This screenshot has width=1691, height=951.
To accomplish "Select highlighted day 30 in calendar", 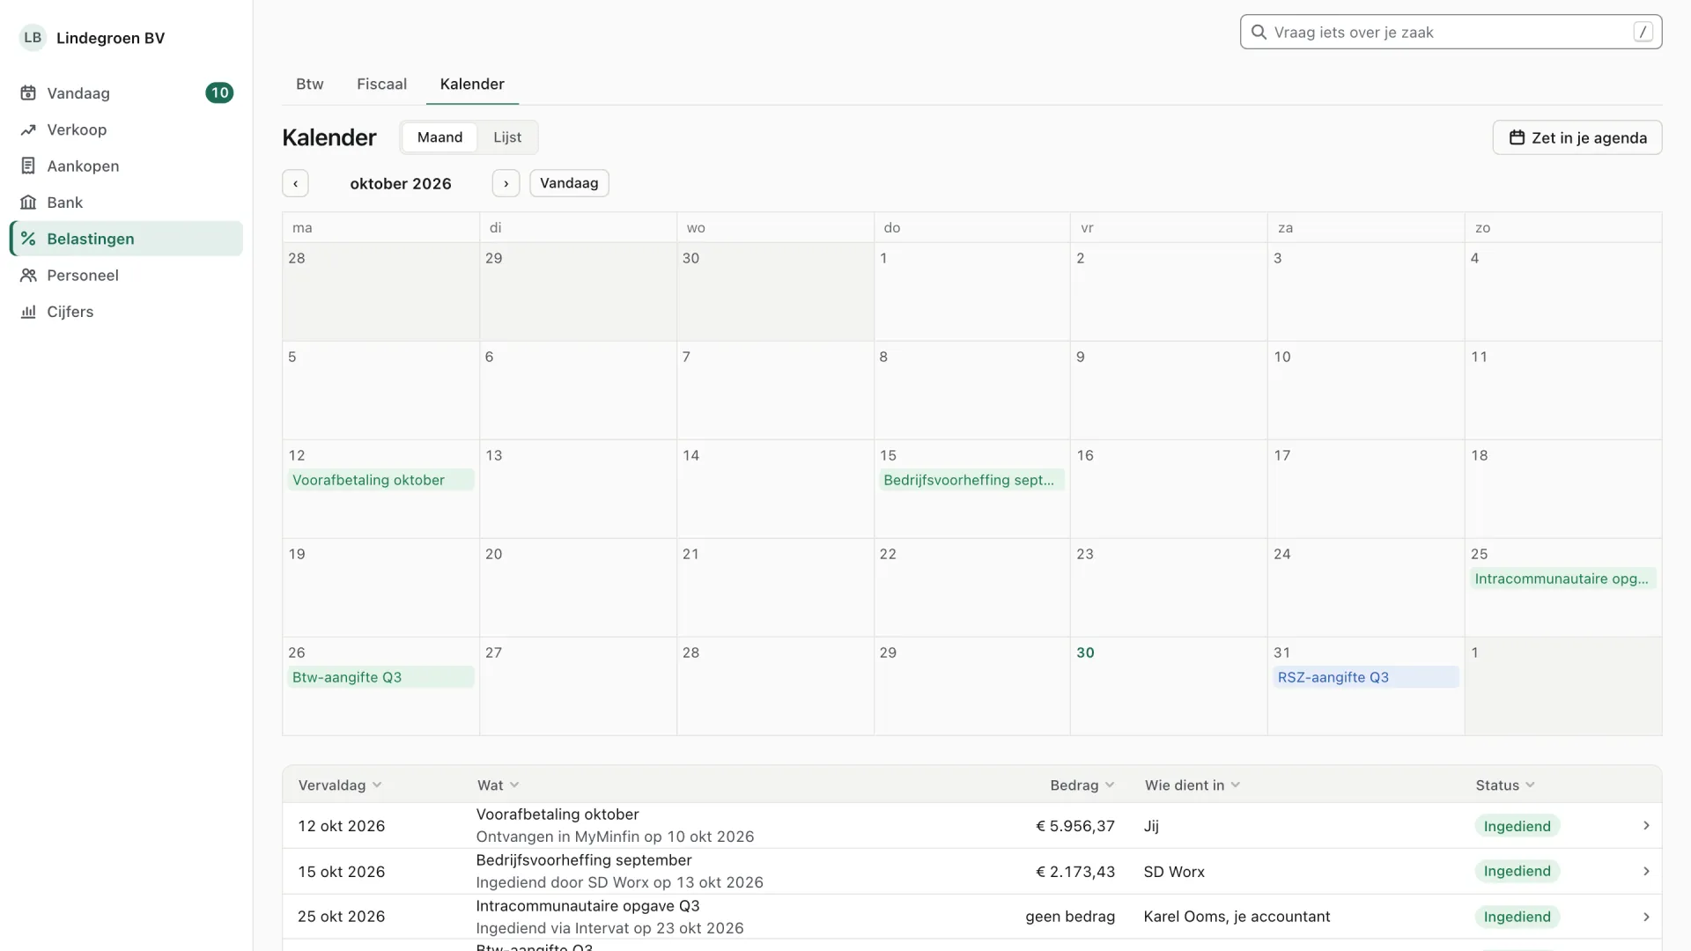I will pos(1085,652).
